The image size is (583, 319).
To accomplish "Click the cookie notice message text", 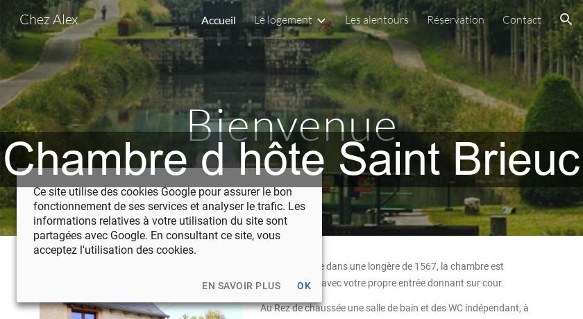I will pyautogui.click(x=169, y=221).
